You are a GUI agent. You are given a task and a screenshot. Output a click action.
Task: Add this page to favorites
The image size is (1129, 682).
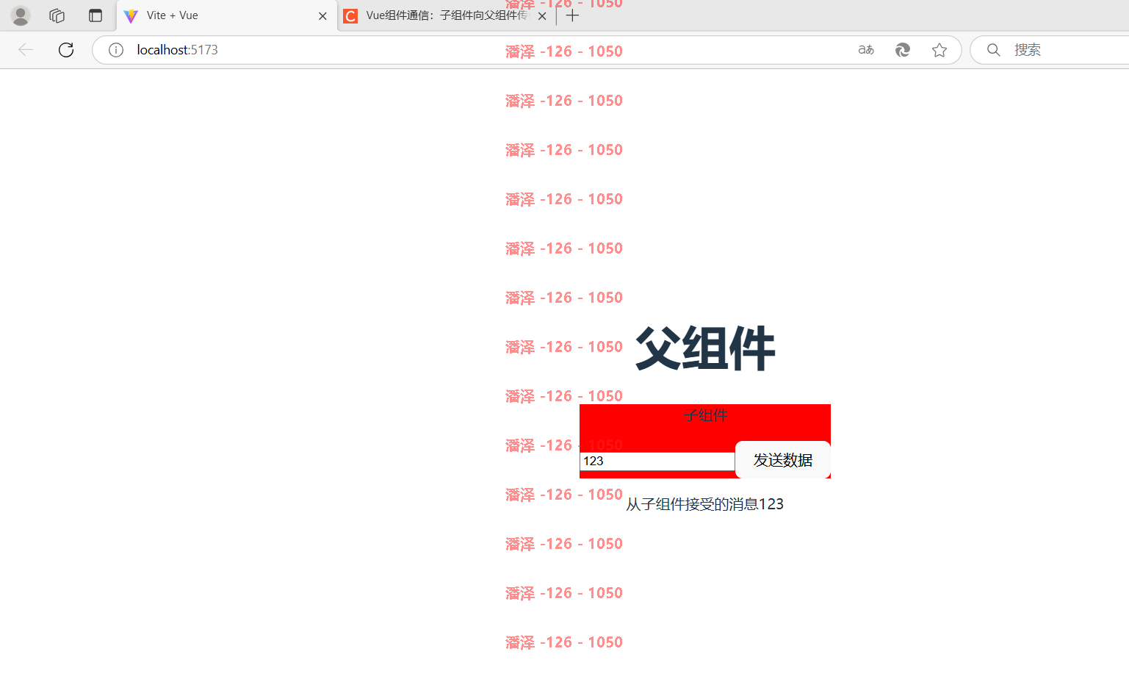(939, 50)
